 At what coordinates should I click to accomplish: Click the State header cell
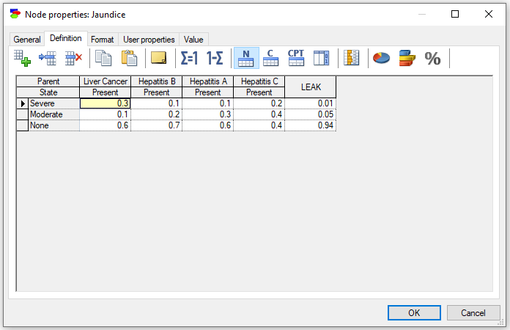48,92
